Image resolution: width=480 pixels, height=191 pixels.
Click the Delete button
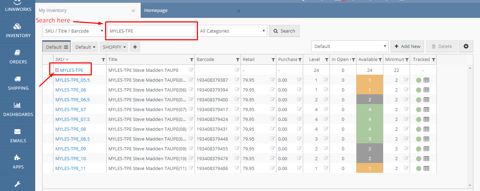[x=442, y=46]
